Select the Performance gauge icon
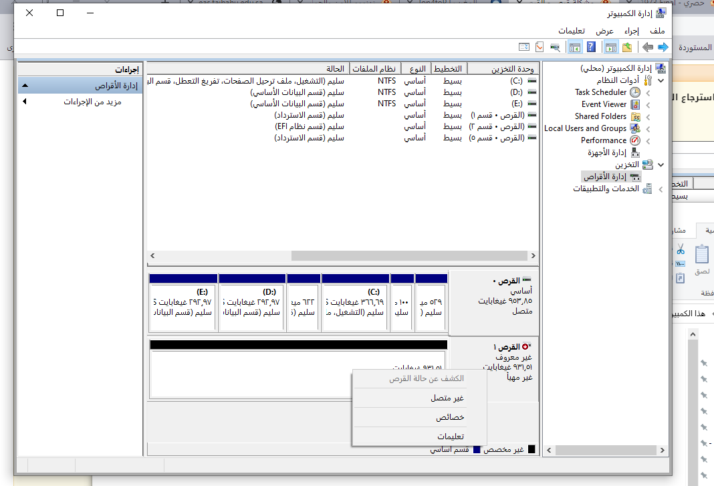 [x=634, y=140]
